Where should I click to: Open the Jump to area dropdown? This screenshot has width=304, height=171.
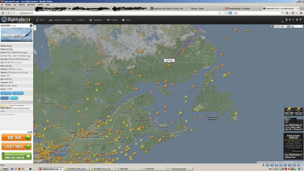(x=281, y=26)
